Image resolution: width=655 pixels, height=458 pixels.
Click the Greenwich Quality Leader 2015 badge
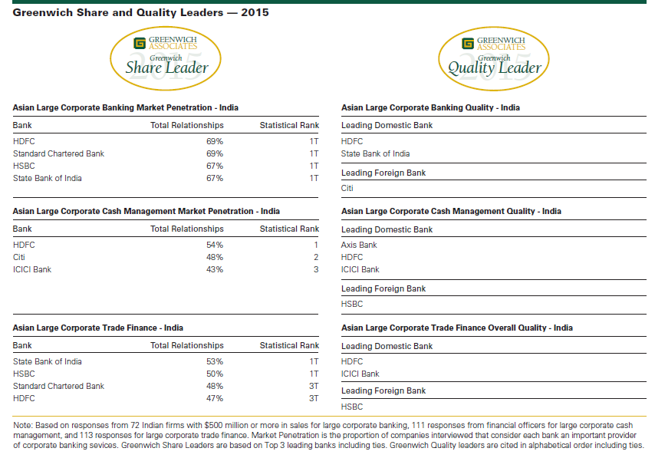tap(494, 58)
